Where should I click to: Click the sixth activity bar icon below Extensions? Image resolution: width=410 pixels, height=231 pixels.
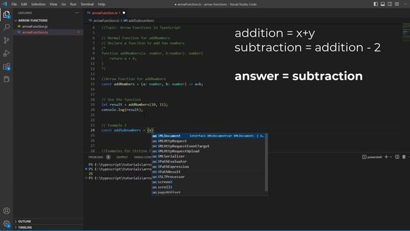tap(6, 79)
